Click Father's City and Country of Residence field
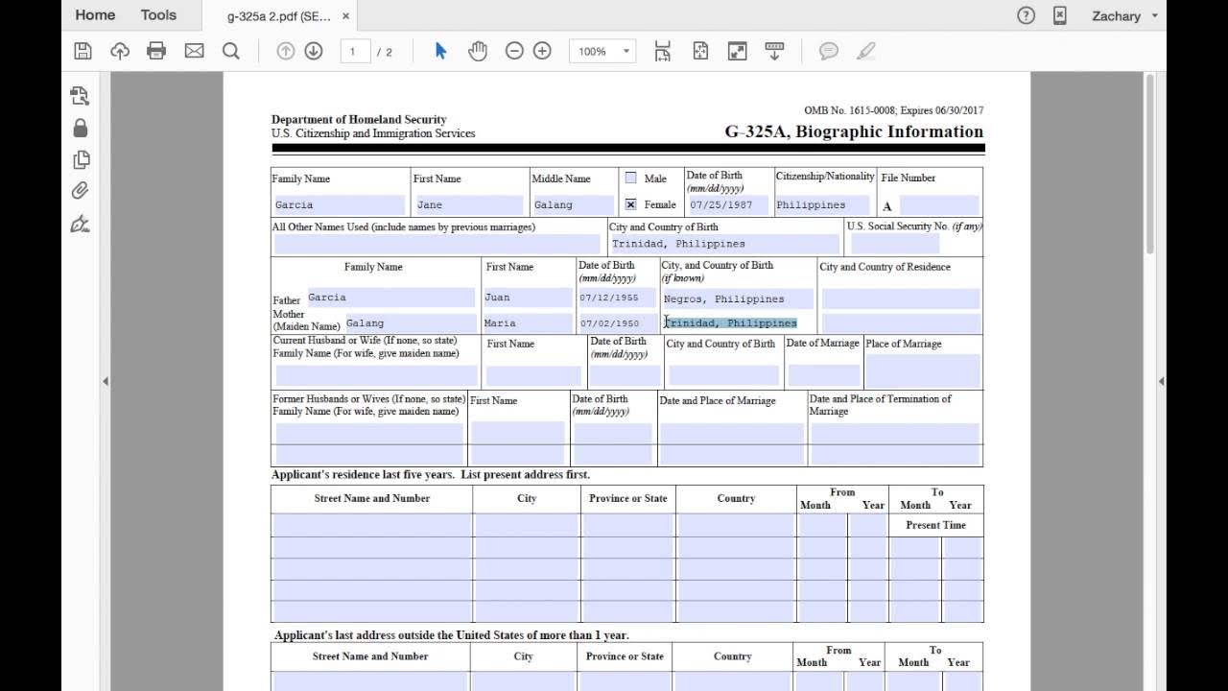This screenshot has height=691, width=1228. [x=901, y=298]
